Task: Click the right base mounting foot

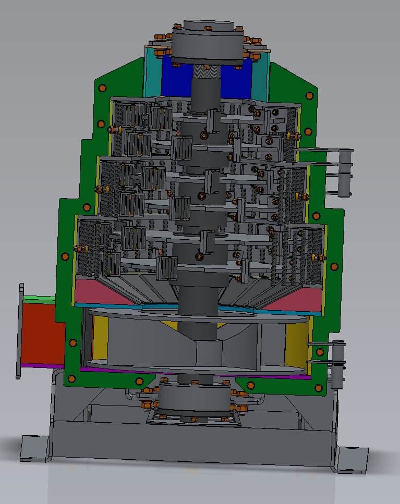Action: coord(351,459)
